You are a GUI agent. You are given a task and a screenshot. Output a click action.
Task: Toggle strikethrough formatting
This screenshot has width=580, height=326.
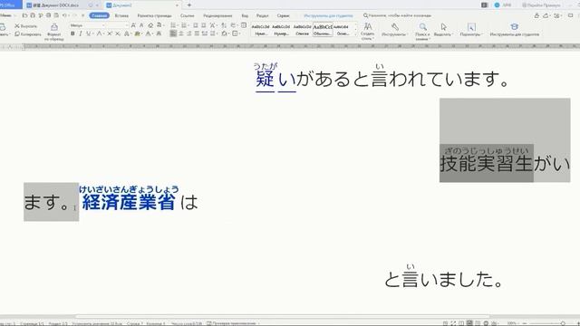click(99, 34)
